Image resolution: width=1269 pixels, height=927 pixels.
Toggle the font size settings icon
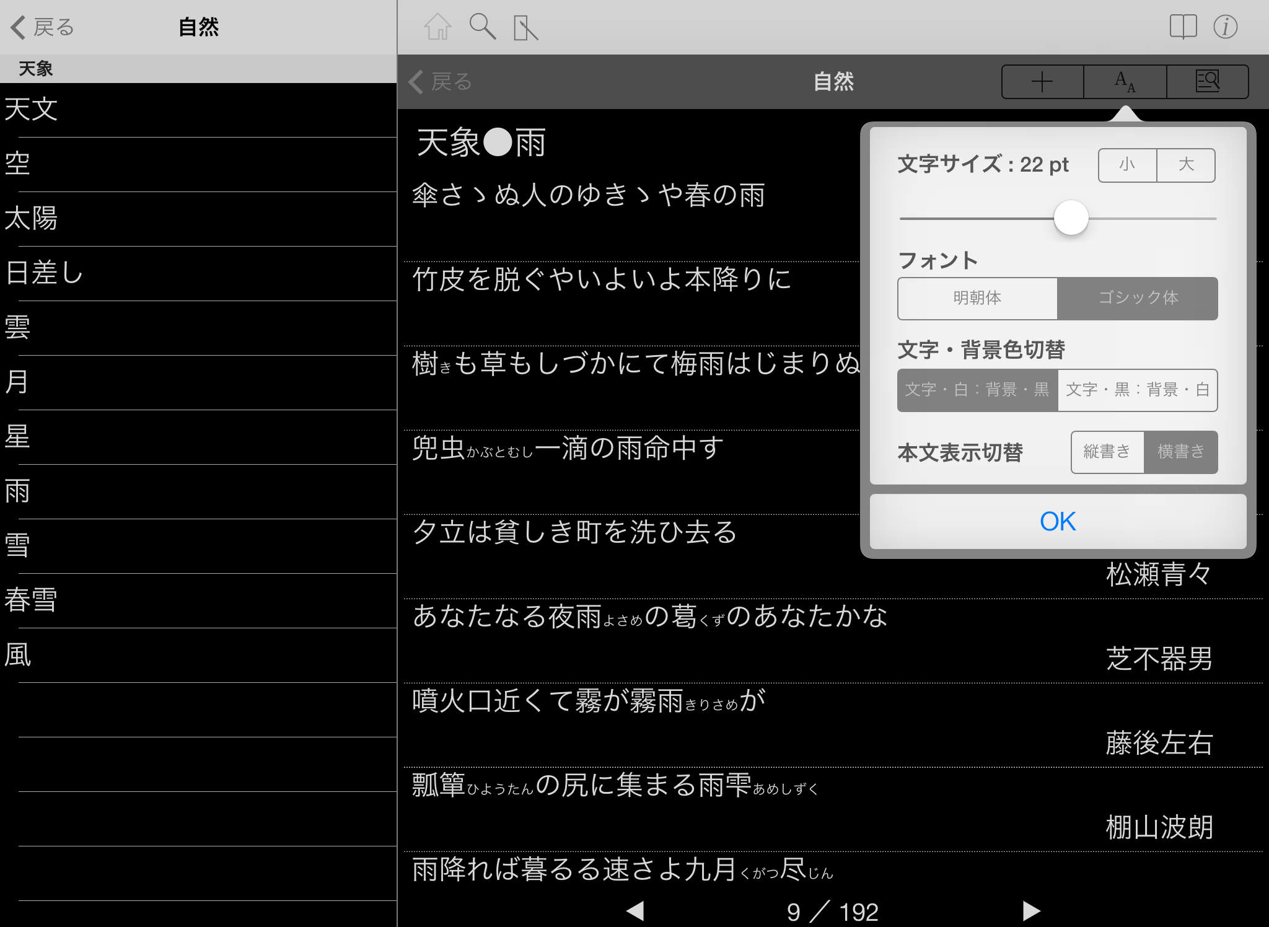point(1125,82)
